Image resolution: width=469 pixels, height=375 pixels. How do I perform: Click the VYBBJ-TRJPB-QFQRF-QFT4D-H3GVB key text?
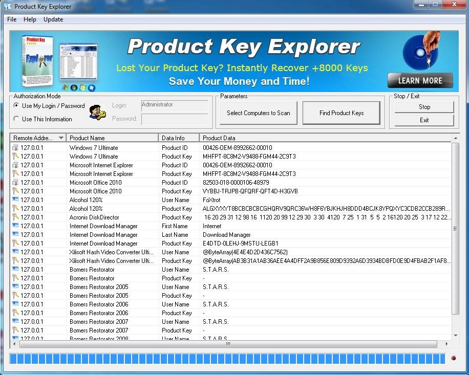pyautogui.click(x=250, y=191)
